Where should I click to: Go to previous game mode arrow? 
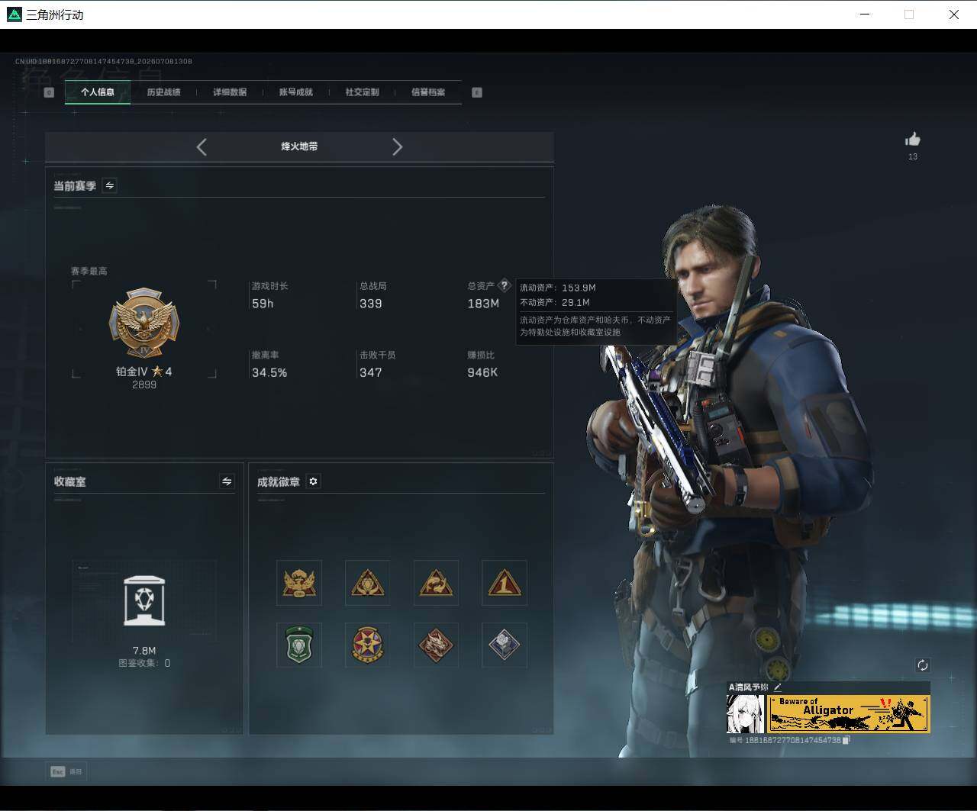click(202, 147)
